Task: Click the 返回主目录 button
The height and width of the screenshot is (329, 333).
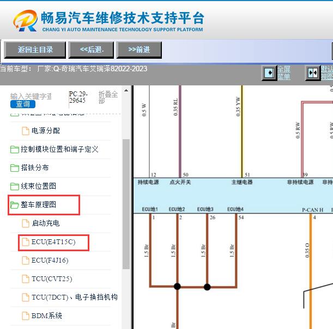Action: [35, 50]
